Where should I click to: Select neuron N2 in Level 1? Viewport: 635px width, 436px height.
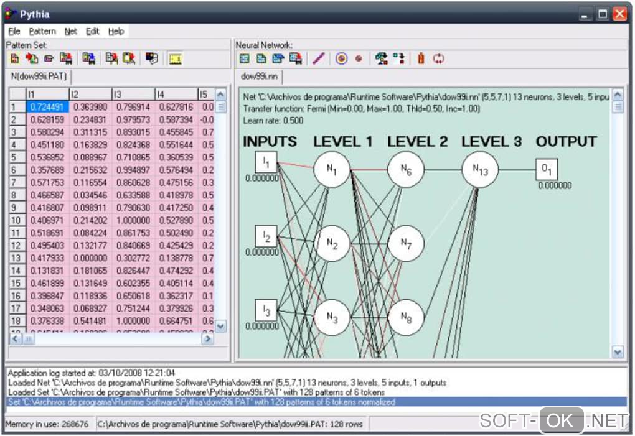click(332, 243)
